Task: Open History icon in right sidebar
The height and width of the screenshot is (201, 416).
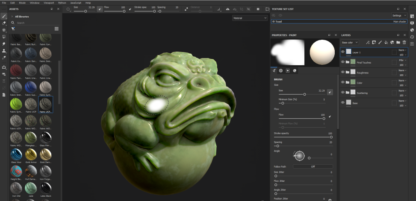Action: pyautogui.click(x=412, y=37)
